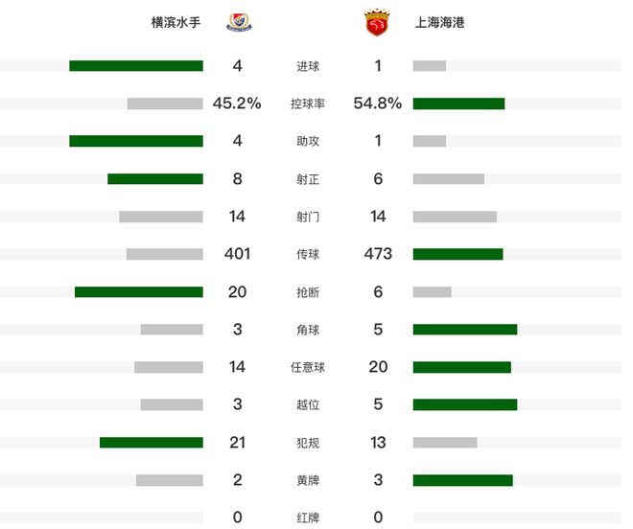Click Shanghai's green passes bar
The height and width of the screenshot is (529, 633).
[x=457, y=254]
